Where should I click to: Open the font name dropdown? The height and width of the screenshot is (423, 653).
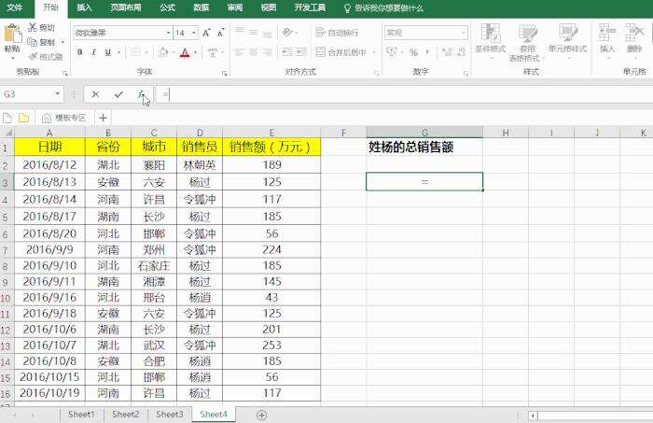point(167,33)
